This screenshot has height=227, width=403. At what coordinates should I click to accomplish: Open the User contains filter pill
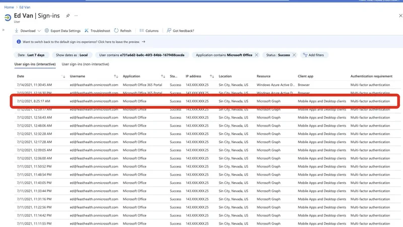(142, 55)
